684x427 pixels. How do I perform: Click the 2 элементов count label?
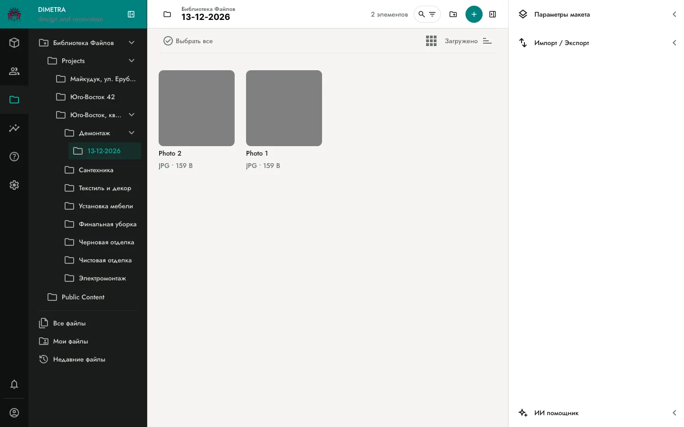pyautogui.click(x=389, y=15)
